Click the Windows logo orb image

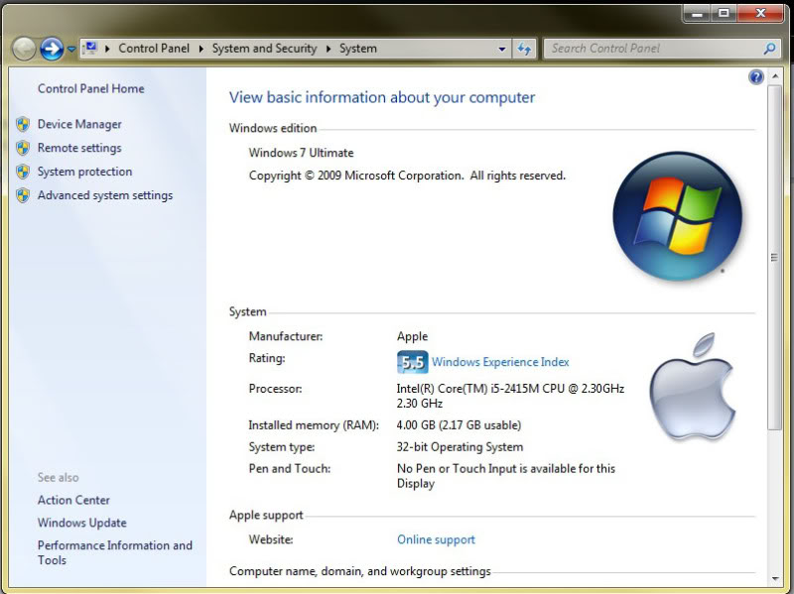click(x=678, y=216)
